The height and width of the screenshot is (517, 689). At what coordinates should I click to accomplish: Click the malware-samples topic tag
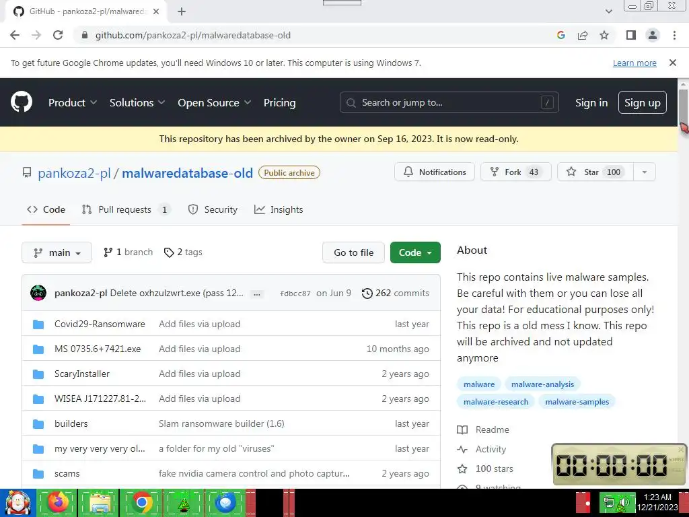577,402
